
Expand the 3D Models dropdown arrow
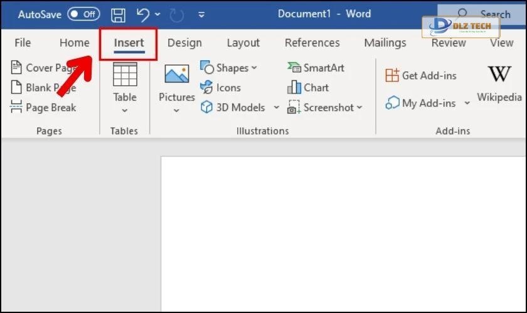tap(276, 108)
